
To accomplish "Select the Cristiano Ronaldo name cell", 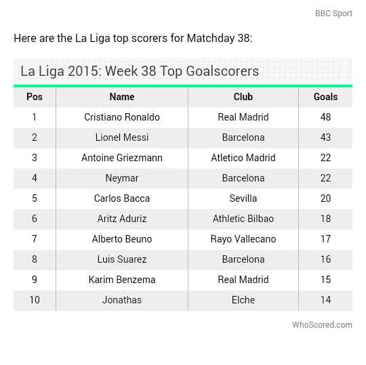I will point(122,117).
